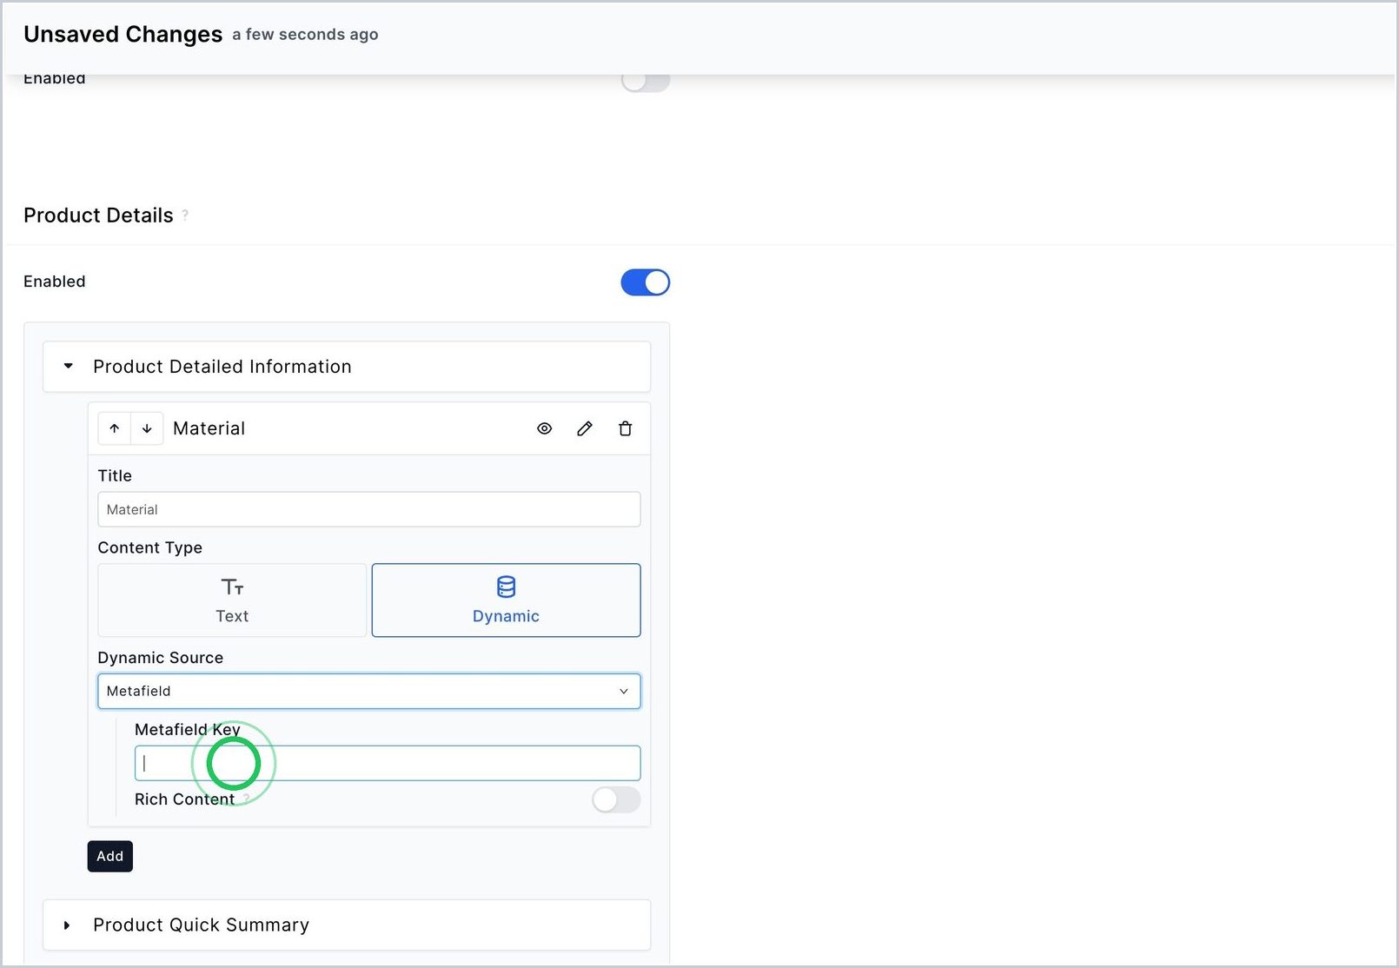Select the Text content type

[x=232, y=600]
